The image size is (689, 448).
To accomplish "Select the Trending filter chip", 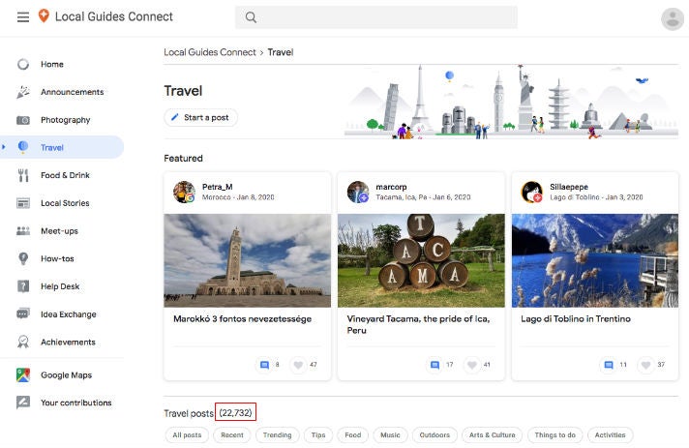I will tap(278, 435).
